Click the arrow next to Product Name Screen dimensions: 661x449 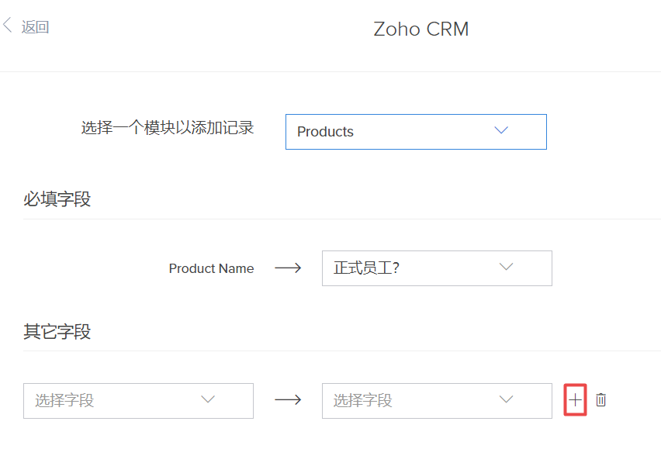tap(288, 268)
